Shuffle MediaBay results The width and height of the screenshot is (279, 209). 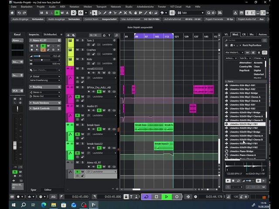point(253,53)
